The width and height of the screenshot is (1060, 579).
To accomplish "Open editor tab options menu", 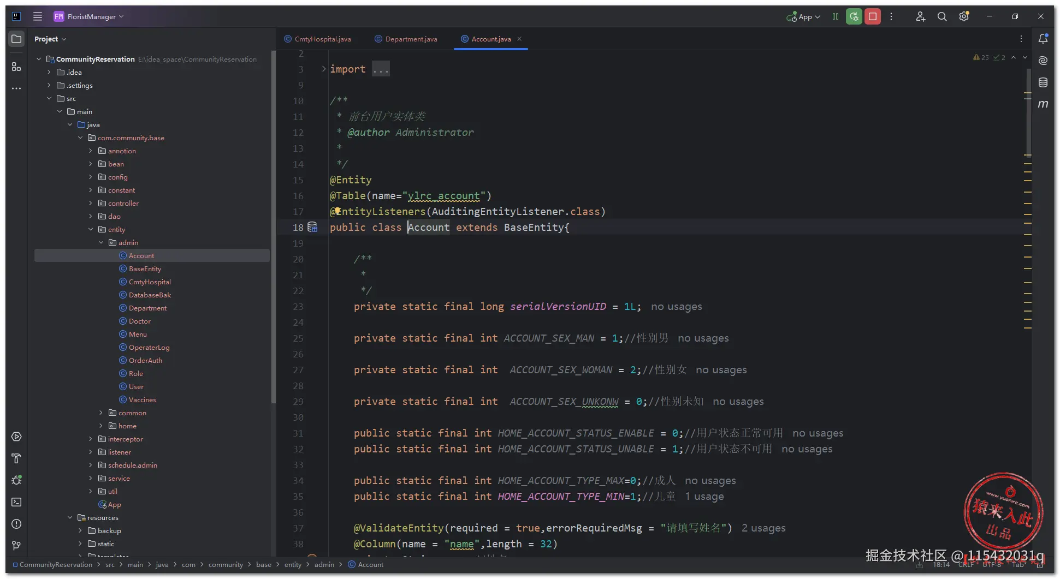I will 1021,39.
